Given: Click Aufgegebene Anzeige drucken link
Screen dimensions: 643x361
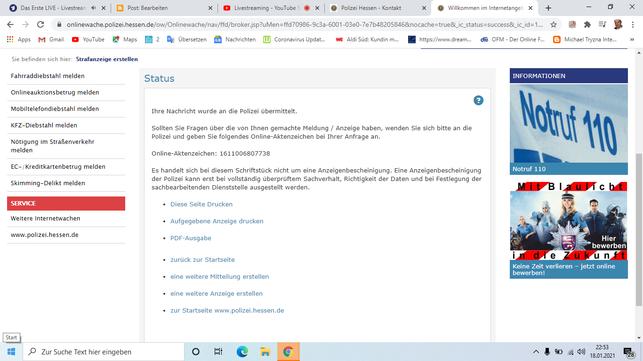Looking at the screenshot, I should tap(217, 221).
